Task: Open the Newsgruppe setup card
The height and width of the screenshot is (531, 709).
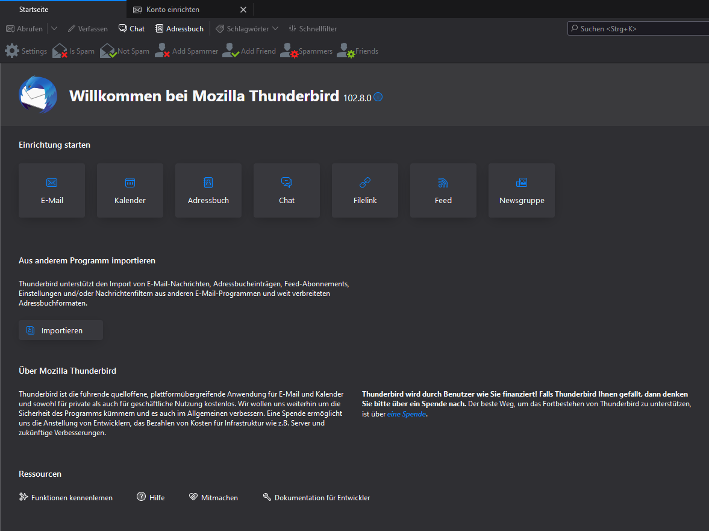Action: click(x=521, y=190)
